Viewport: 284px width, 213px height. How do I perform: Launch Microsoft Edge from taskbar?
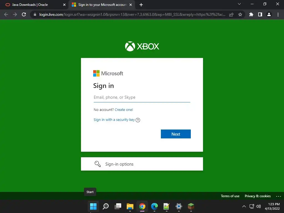click(x=154, y=206)
